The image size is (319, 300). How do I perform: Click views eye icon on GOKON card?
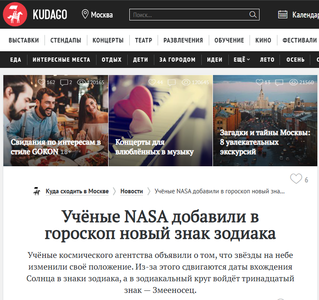pyautogui.click(x=82, y=82)
